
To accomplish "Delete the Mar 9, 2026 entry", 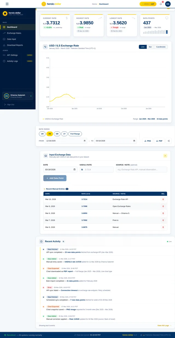I will tap(163, 206).
